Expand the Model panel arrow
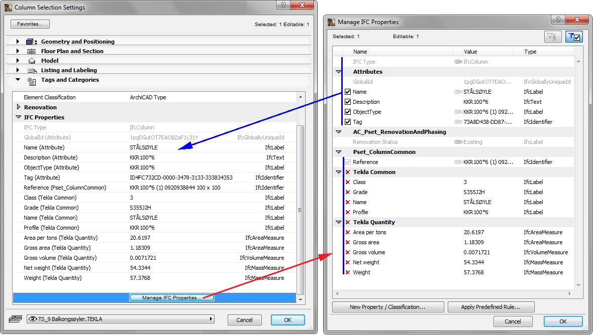This screenshot has width=593, height=336. pos(18,60)
